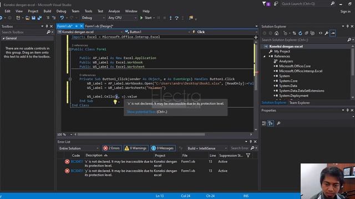The width and height of the screenshot is (355, 199).
Task: Open the Entire Solution scope dropdown
Action: click(79, 148)
